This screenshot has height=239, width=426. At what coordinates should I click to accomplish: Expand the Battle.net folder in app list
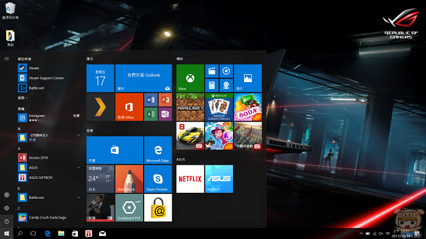point(79,198)
